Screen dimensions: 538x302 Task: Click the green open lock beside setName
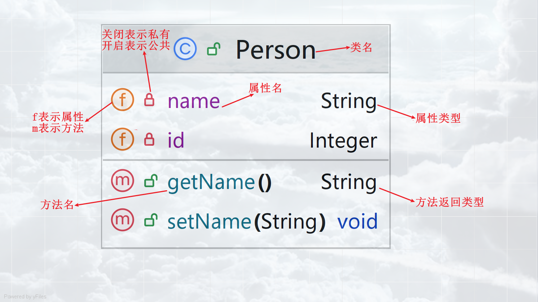click(x=151, y=220)
